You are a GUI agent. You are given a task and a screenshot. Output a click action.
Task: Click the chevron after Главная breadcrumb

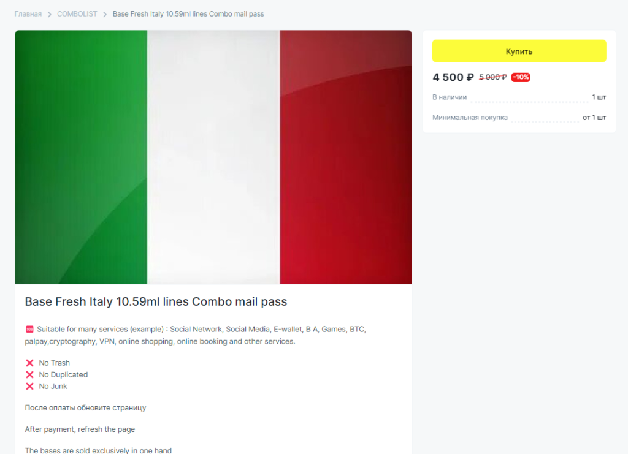coord(50,15)
